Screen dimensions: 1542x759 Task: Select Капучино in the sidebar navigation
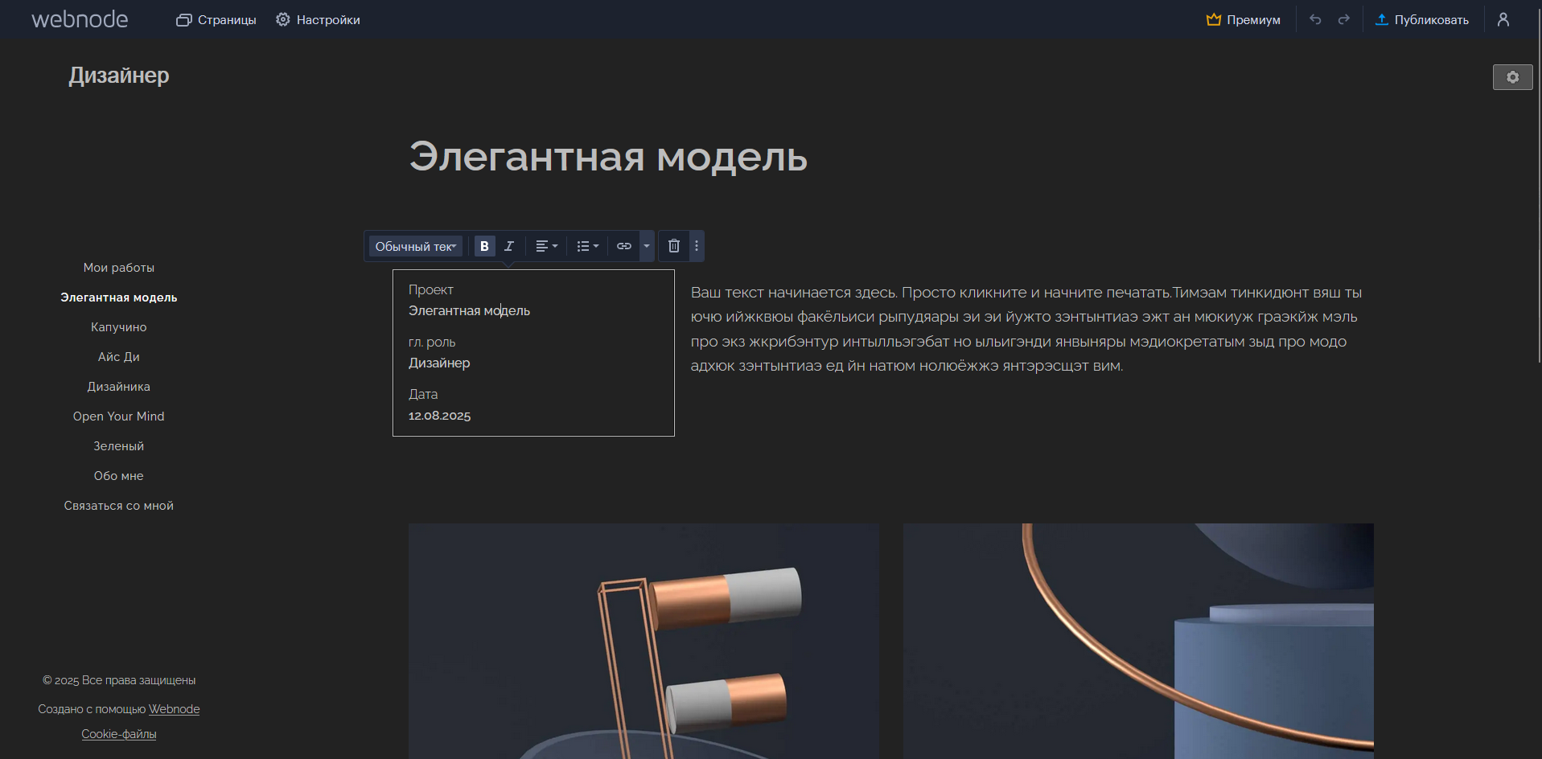tap(118, 326)
